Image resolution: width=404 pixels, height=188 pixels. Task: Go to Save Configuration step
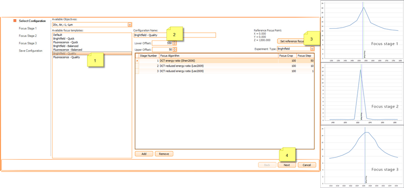(x=31, y=51)
